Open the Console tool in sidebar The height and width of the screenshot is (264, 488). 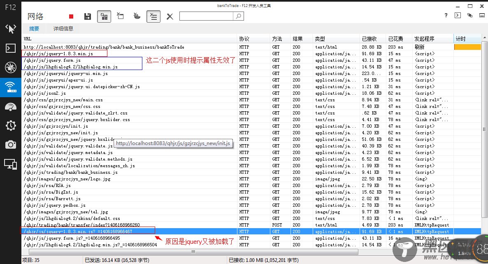[11, 48]
